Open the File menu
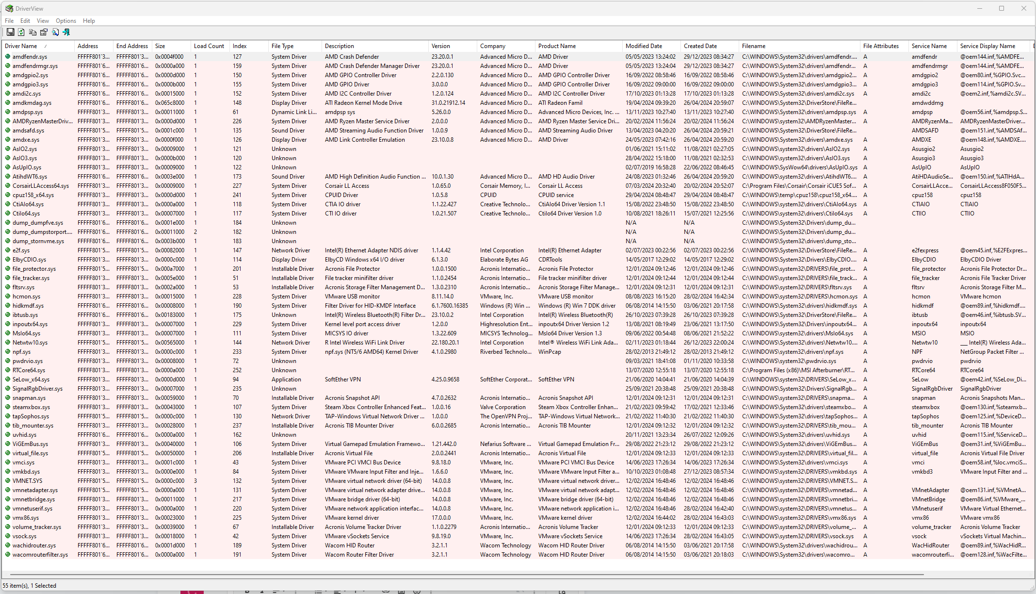The image size is (1036, 594). pos(9,21)
